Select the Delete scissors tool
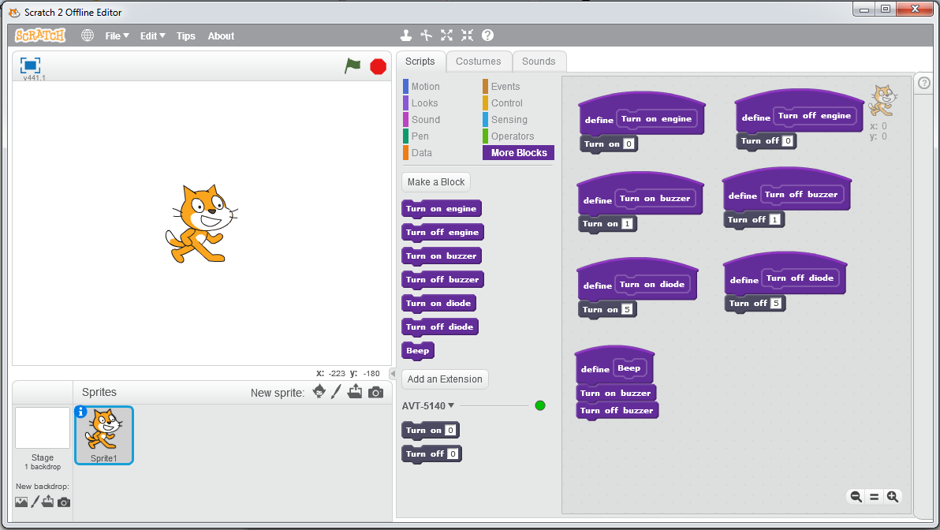The height and width of the screenshot is (530, 940). 427,35
